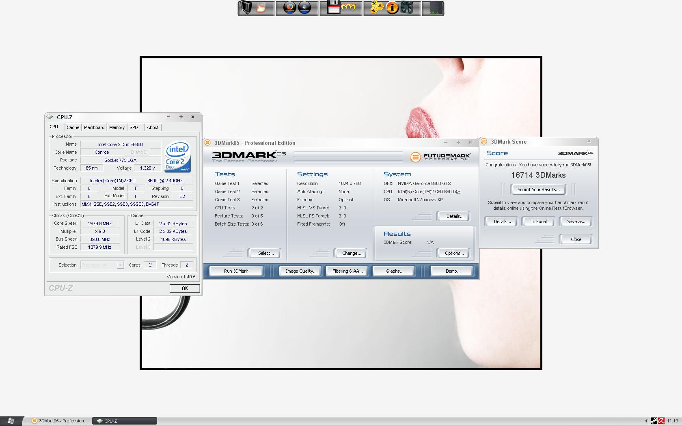The height and width of the screenshot is (426, 682).
Task: Open Steam tray icon
Action: (654, 421)
